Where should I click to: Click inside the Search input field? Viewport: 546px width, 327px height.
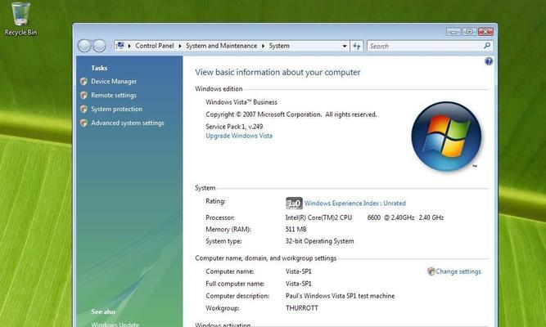pos(425,46)
